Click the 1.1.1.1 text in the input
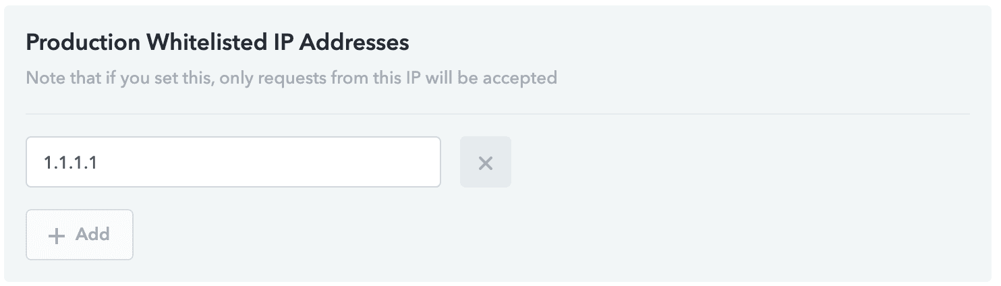Image resolution: width=1001 pixels, height=286 pixels. [70, 162]
